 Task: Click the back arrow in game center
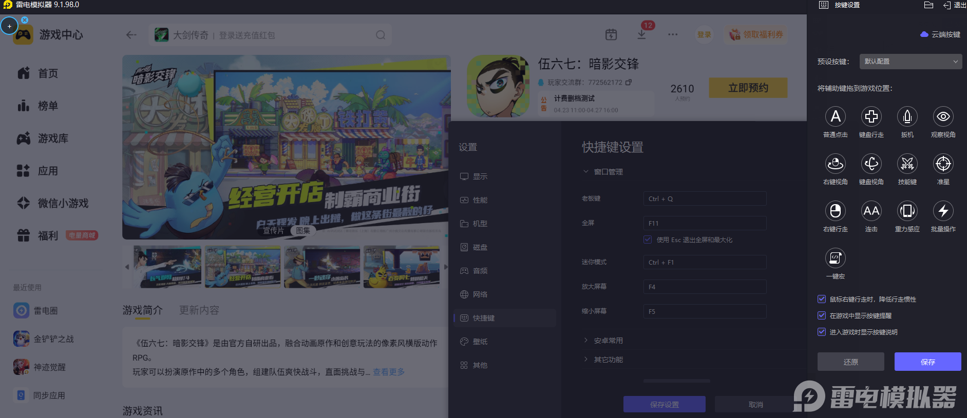[131, 35]
